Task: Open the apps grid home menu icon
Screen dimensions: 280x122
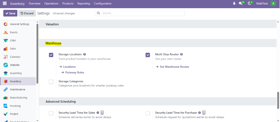Action: [x=5, y=4]
